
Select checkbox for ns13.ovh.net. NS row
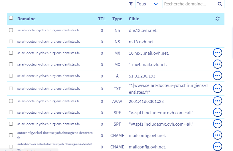(x=11, y=41)
